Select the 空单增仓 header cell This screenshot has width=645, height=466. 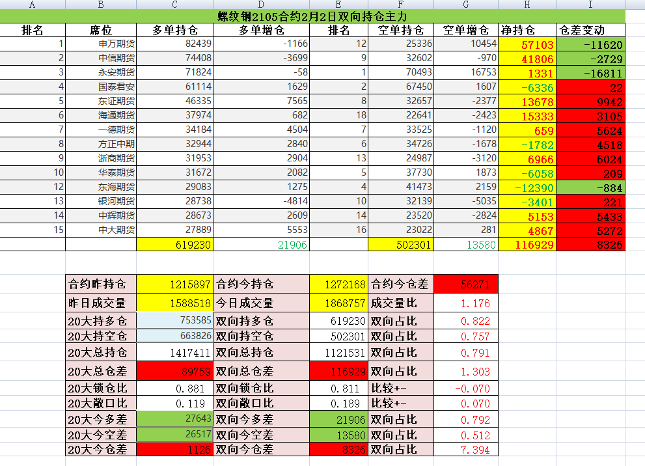[x=466, y=30]
